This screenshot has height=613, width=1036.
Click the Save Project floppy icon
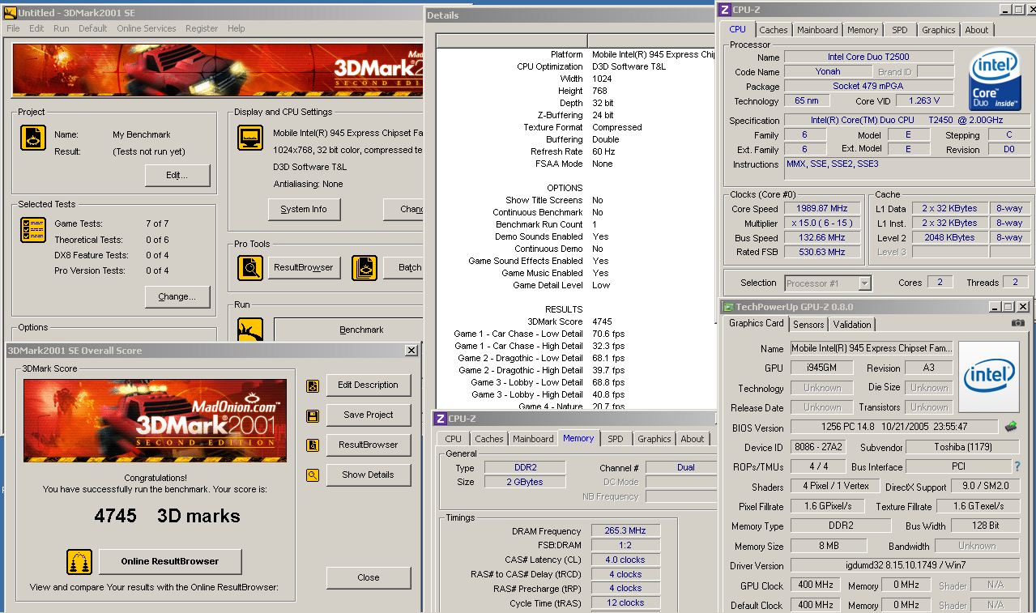pos(313,415)
